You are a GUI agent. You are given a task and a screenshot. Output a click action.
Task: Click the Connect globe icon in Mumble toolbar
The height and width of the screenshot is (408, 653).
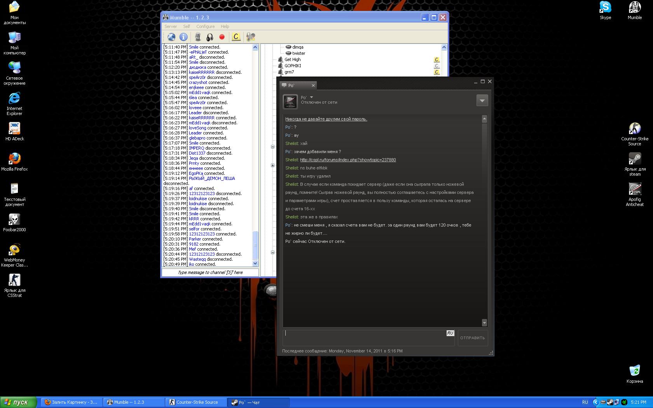click(171, 37)
